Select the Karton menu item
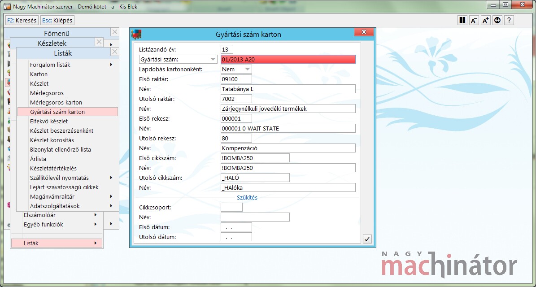Viewport: 536px width, 287px height. pos(39,74)
